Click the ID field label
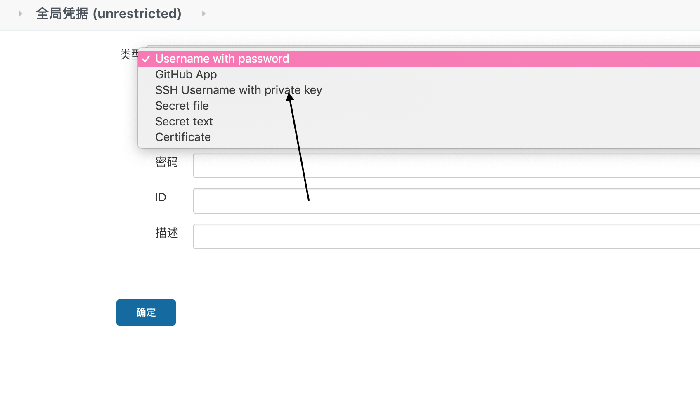This screenshot has height=400, width=700. pyautogui.click(x=161, y=198)
